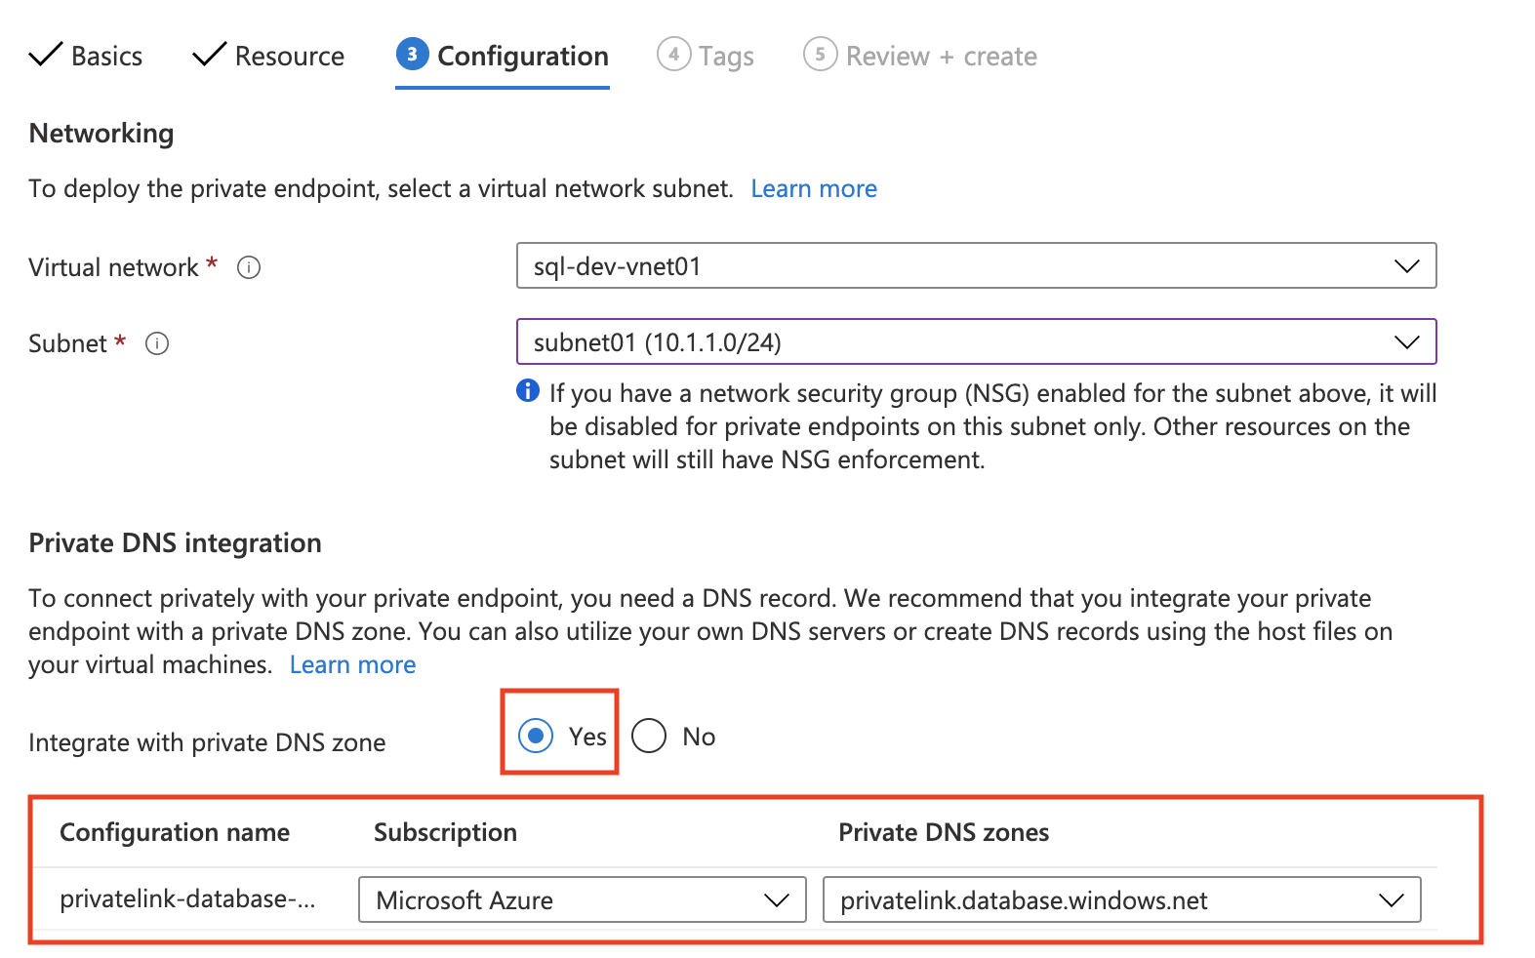Screen dimensions: 1535x958
Task: Click the step 3 Configuration number badge
Action: pos(412,55)
